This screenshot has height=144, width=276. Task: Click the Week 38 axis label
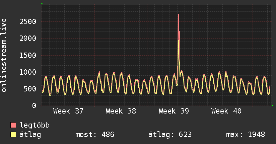click(x=121, y=111)
